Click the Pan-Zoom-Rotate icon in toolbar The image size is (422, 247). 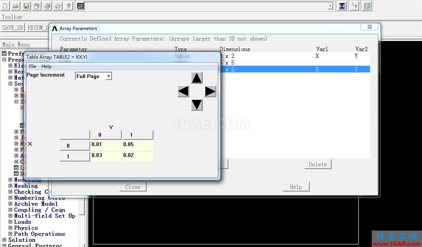coord(37,6)
